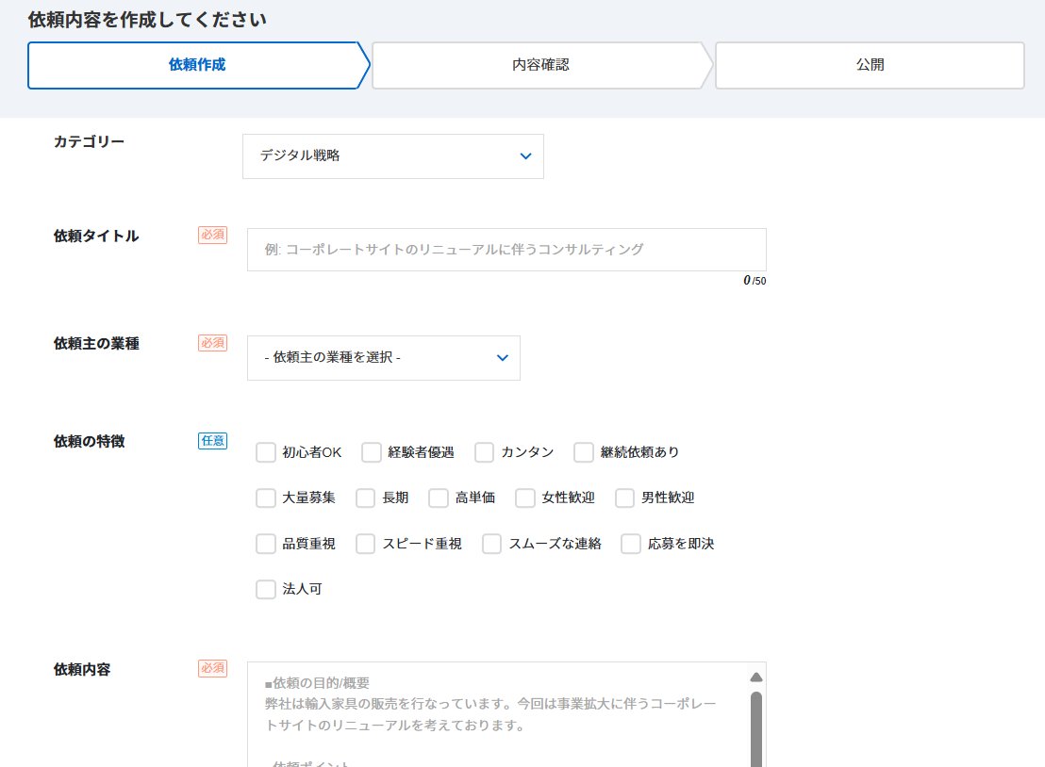
Task: Open the カテゴリー dropdown showing デジタル戦略
Action: [392, 156]
